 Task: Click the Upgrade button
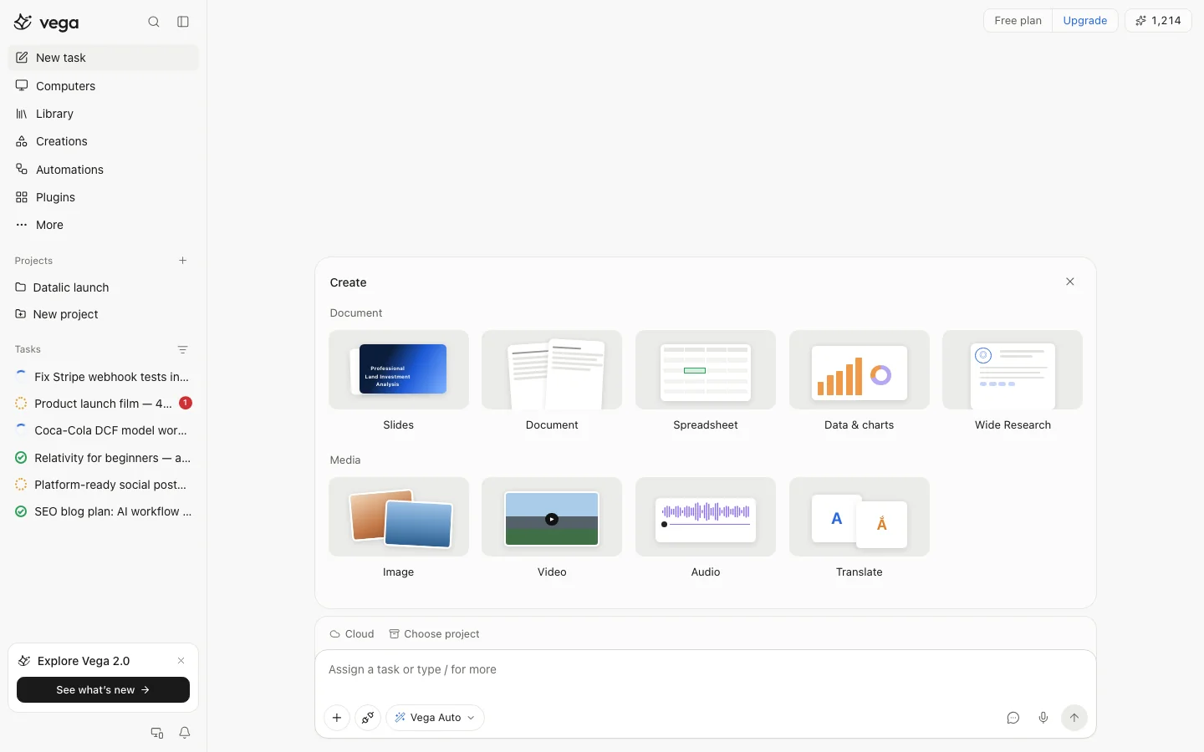click(1085, 21)
